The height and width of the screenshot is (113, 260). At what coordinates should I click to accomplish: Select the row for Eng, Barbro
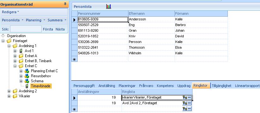149,25
